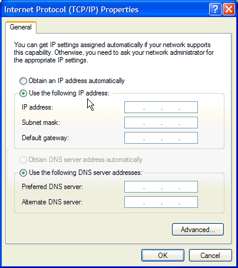This screenshot has width=238, height=268.
Task: Click the Preferred DNS server first octet
Action: (134, 187)
